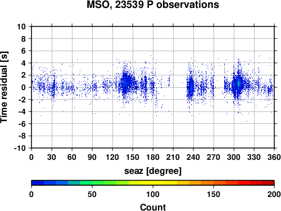
Task: Click the dense data cluster near seaz 140
Action: (126, 83)
